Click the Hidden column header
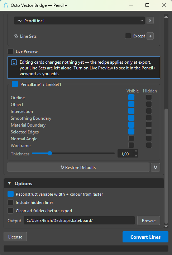Viewport: 172px width, 255px height. point(150,91)
